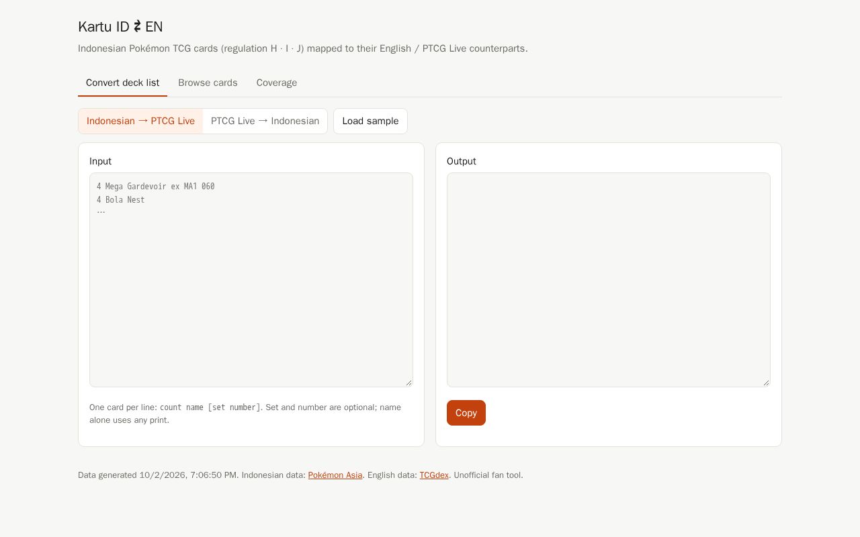Grab the Input textarea resize handle

(x=408, y=383)
